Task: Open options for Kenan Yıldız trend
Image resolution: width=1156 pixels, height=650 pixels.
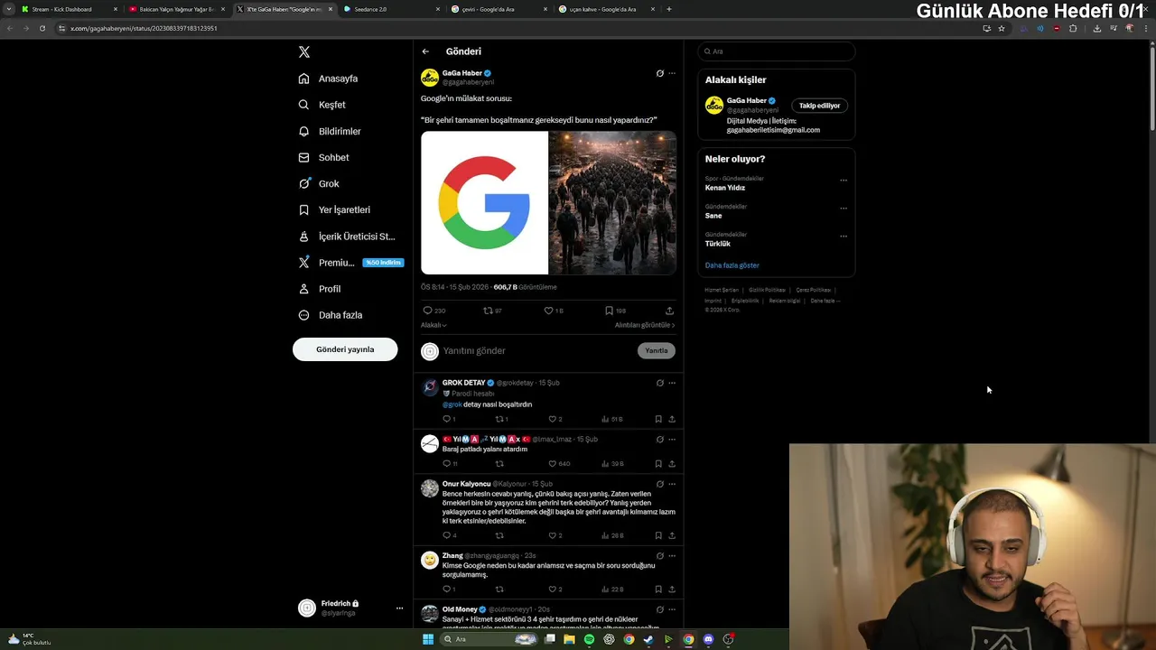Action: [844, 181]
